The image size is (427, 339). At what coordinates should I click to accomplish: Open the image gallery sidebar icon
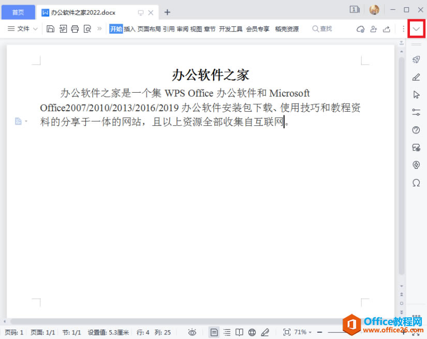click(x=416, y=148)
